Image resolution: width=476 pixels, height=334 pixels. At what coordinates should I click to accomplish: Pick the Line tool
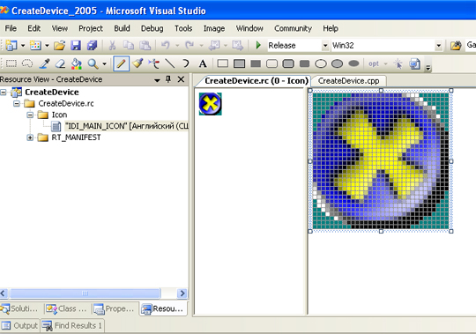(170, 63)
